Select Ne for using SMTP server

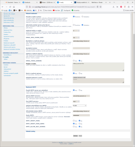79,90
